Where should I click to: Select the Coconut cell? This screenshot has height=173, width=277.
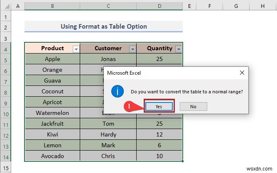point(52,91)
